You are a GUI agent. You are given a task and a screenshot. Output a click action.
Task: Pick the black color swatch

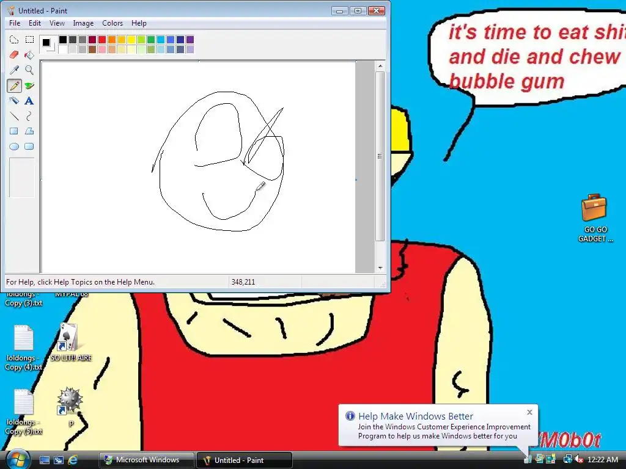pos(63,40)
